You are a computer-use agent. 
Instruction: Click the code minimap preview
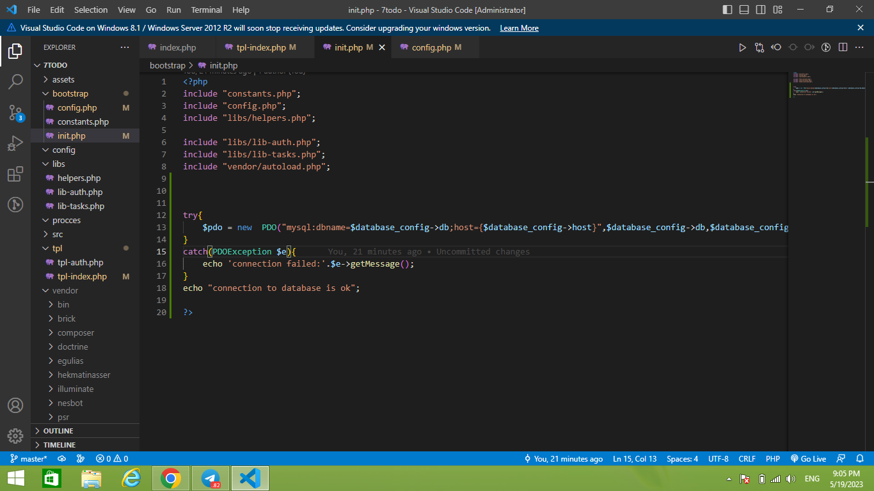pos(828,85)
